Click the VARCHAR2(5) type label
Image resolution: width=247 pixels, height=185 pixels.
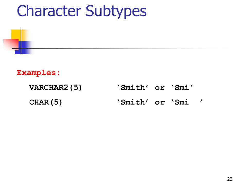[56, 87]
